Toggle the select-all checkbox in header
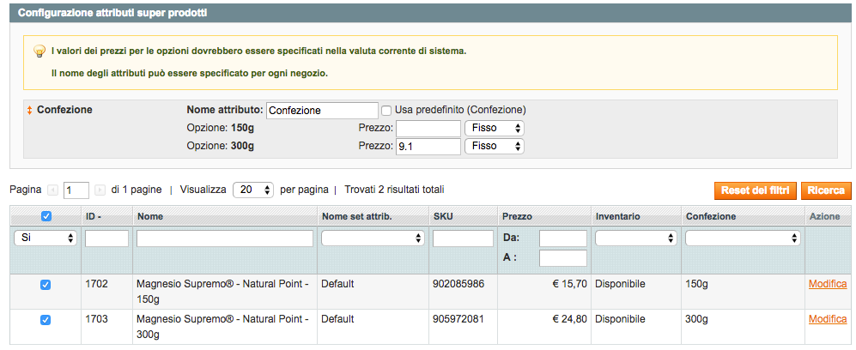The image size is (856, 350). point(46,217)
